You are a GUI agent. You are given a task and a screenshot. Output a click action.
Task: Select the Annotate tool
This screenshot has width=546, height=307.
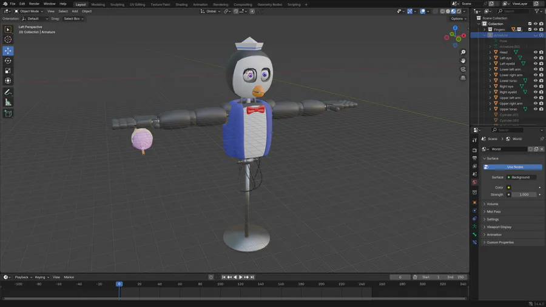pyautogui.click(x=8, y=92)
